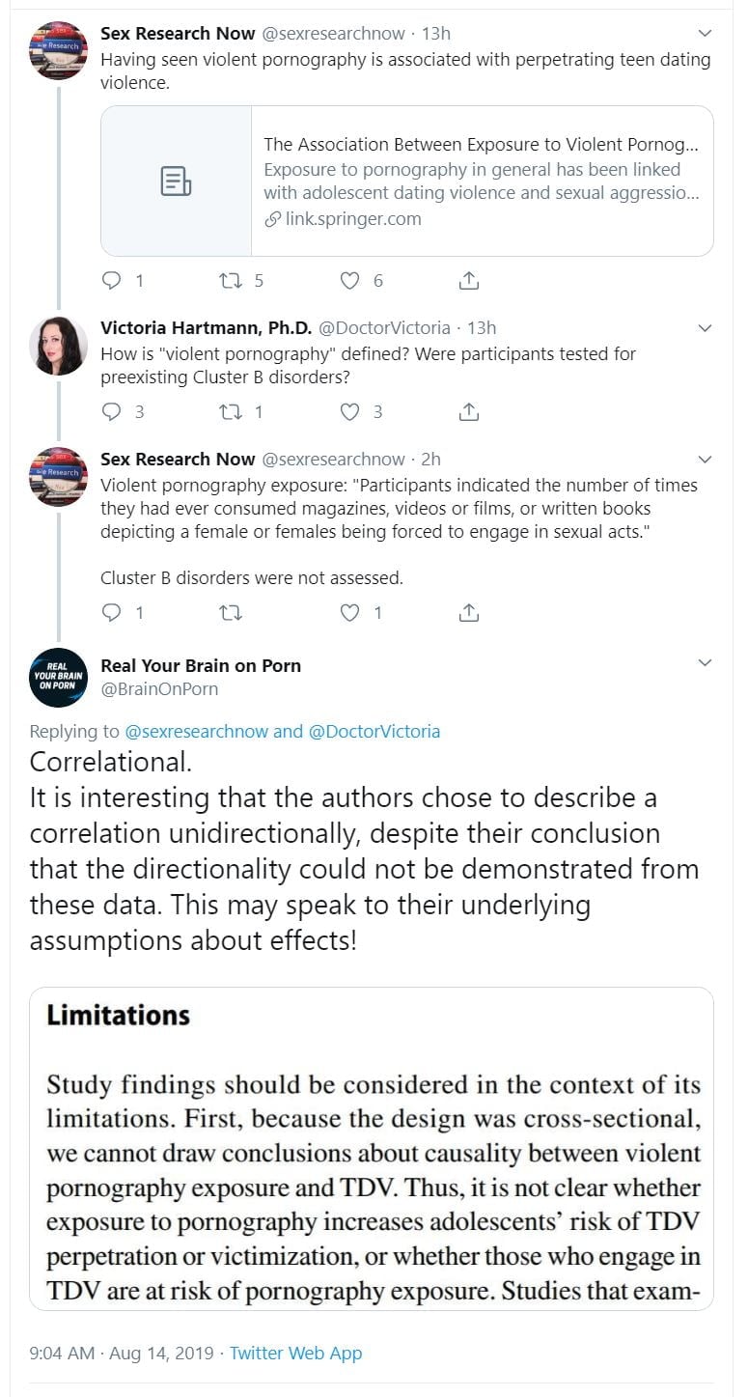Open the Limitations screenshot image

372,1148
